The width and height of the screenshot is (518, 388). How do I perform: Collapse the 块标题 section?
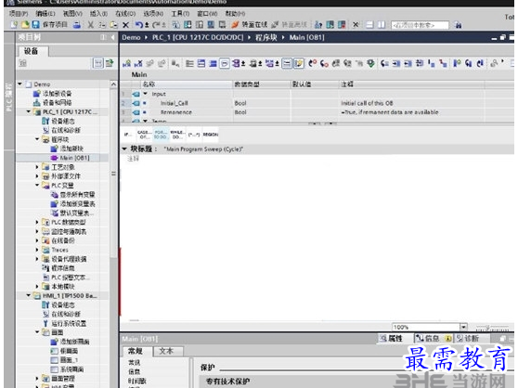coord(124,149)
